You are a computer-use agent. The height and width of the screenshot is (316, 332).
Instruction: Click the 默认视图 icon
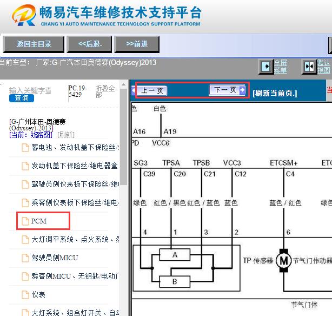tap(309, 67)
